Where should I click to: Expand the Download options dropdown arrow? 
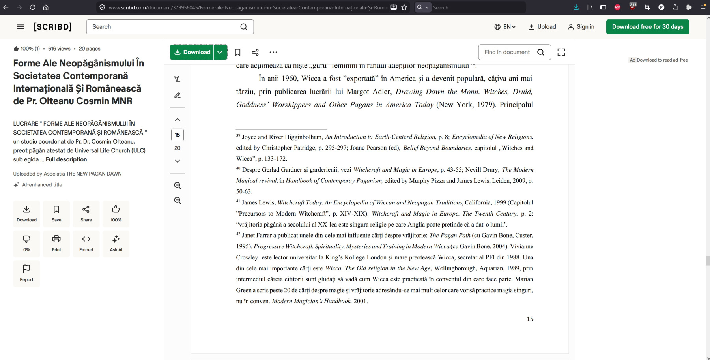coord(220,52)
